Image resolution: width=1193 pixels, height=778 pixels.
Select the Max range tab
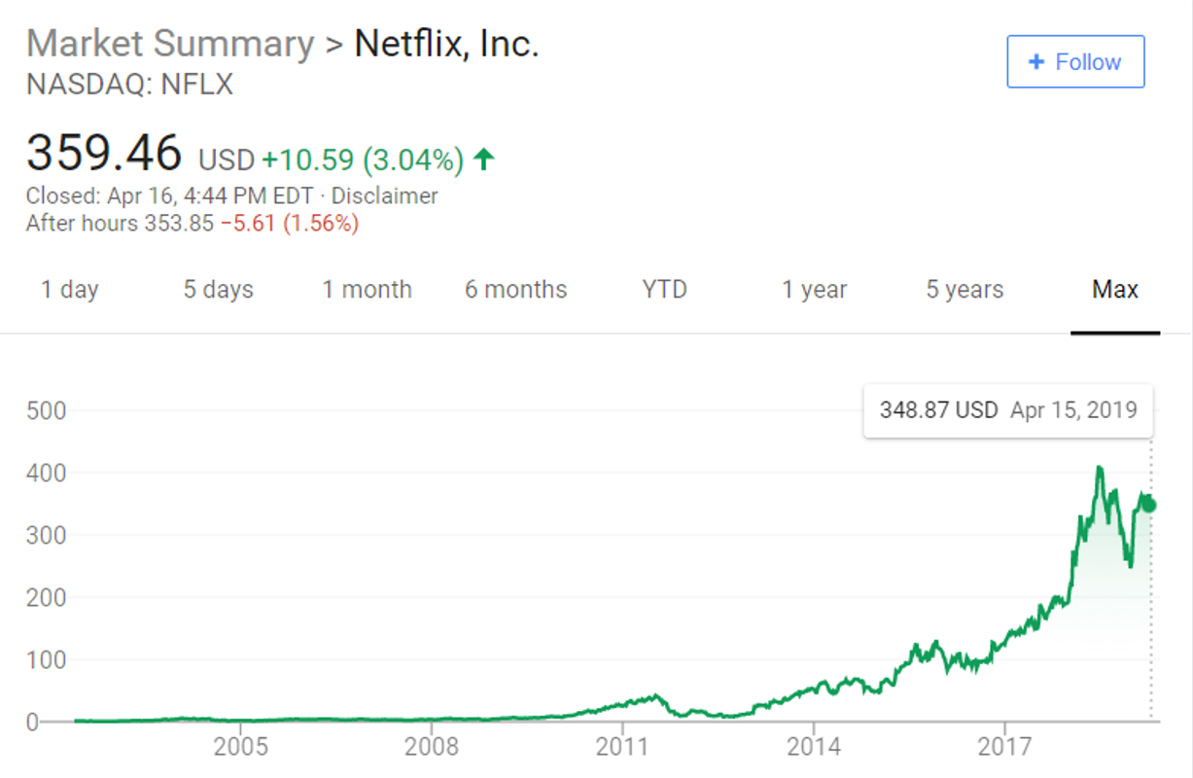(x=1115, y=290)
